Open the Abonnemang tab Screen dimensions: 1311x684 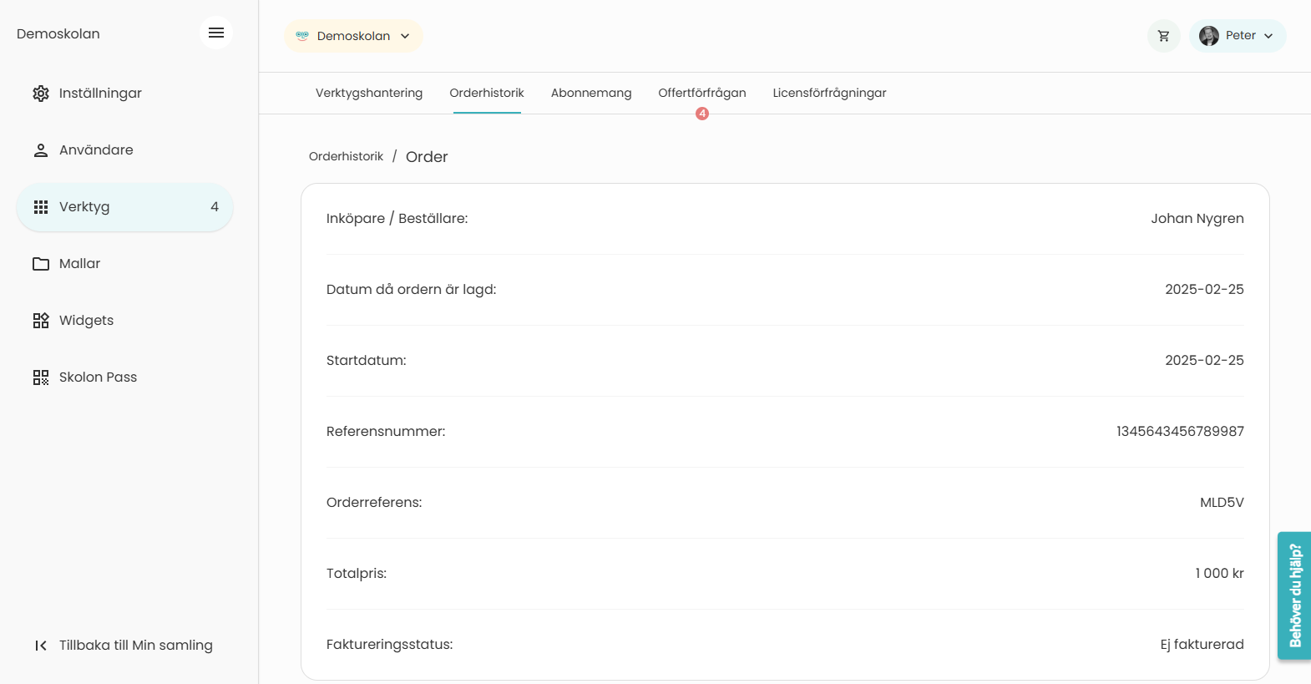pos(591,93)
